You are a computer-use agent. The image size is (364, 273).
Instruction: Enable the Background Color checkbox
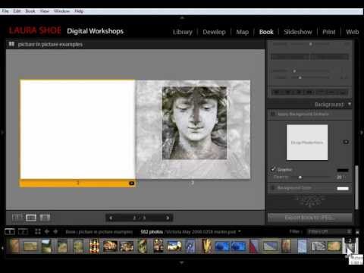click(x=273, y=188)
